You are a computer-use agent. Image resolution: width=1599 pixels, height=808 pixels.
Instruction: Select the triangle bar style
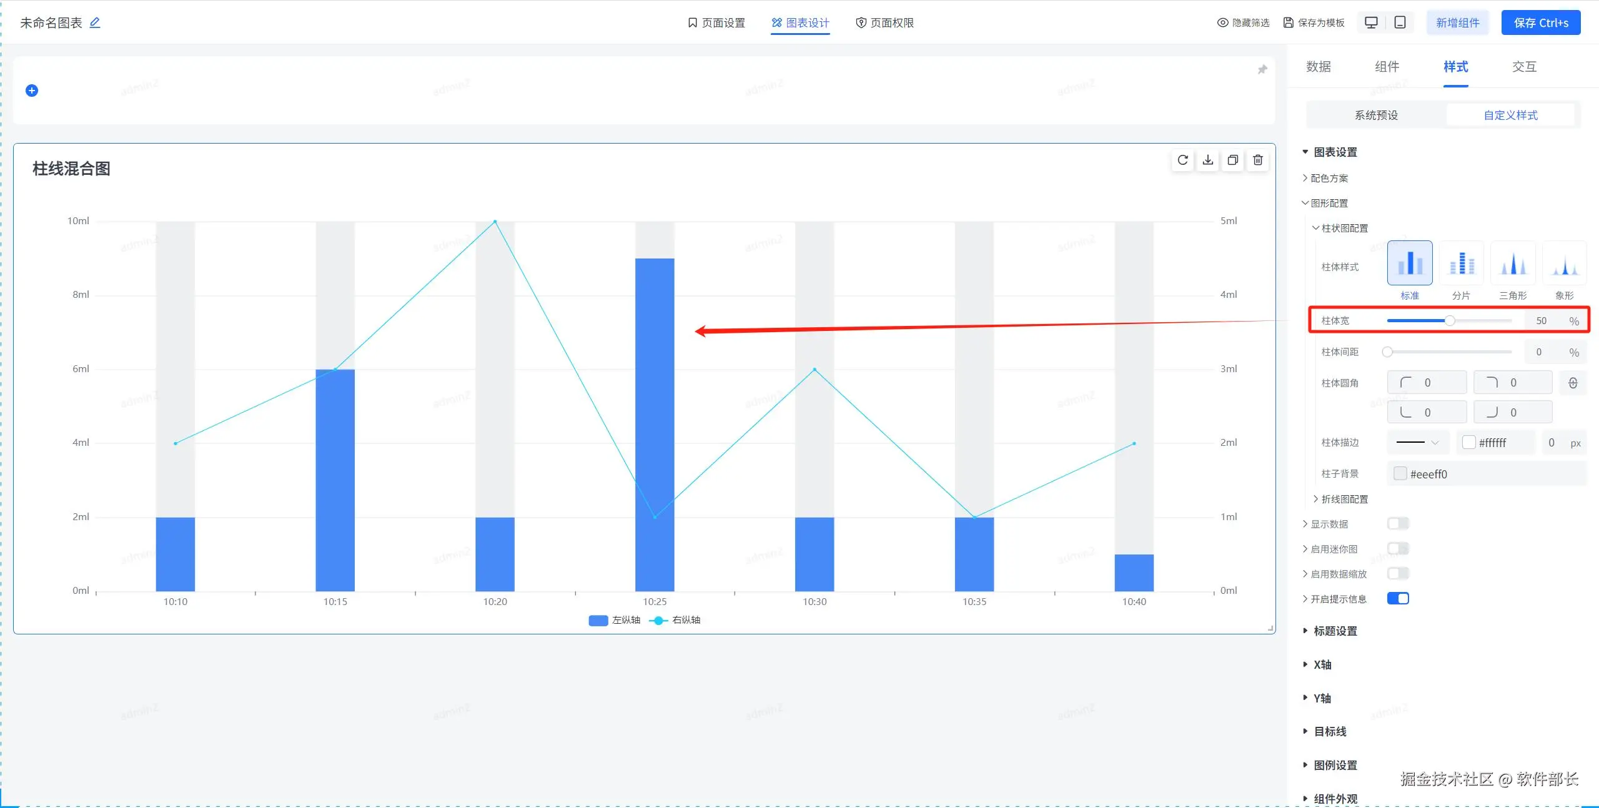click(1513, 264)
